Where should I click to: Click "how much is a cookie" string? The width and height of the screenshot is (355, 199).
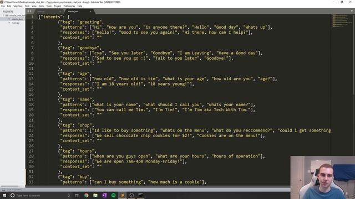(175, 182)
